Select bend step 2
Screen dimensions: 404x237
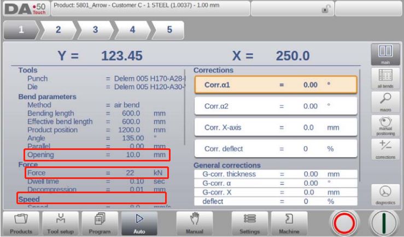58,30
